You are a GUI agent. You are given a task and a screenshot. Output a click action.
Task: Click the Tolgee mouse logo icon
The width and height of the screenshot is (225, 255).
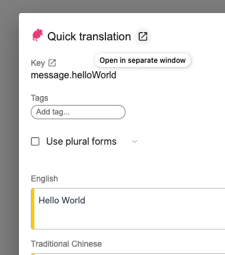pyautogui.click(x=37, y=36)
